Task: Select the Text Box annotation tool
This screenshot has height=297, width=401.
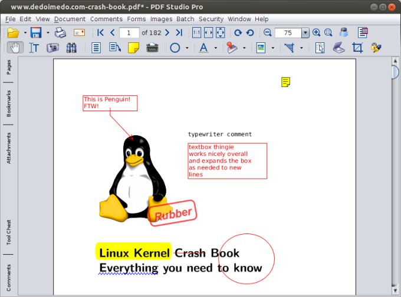Action: point(96,48)
